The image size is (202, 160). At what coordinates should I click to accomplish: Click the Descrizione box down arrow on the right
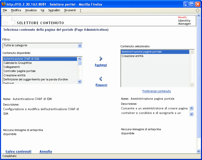192,114
